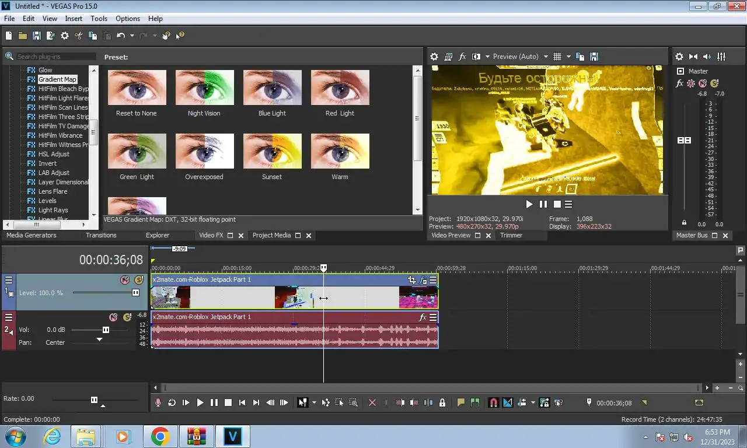Mute video track 1
Viewport: 747px width, 448px height.
[x=125, y=280]
